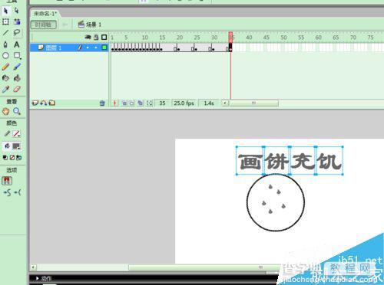Screen dimensions: 384x285
Task: Toggle Edit Multiple Frames button
Action: point(140,103)
